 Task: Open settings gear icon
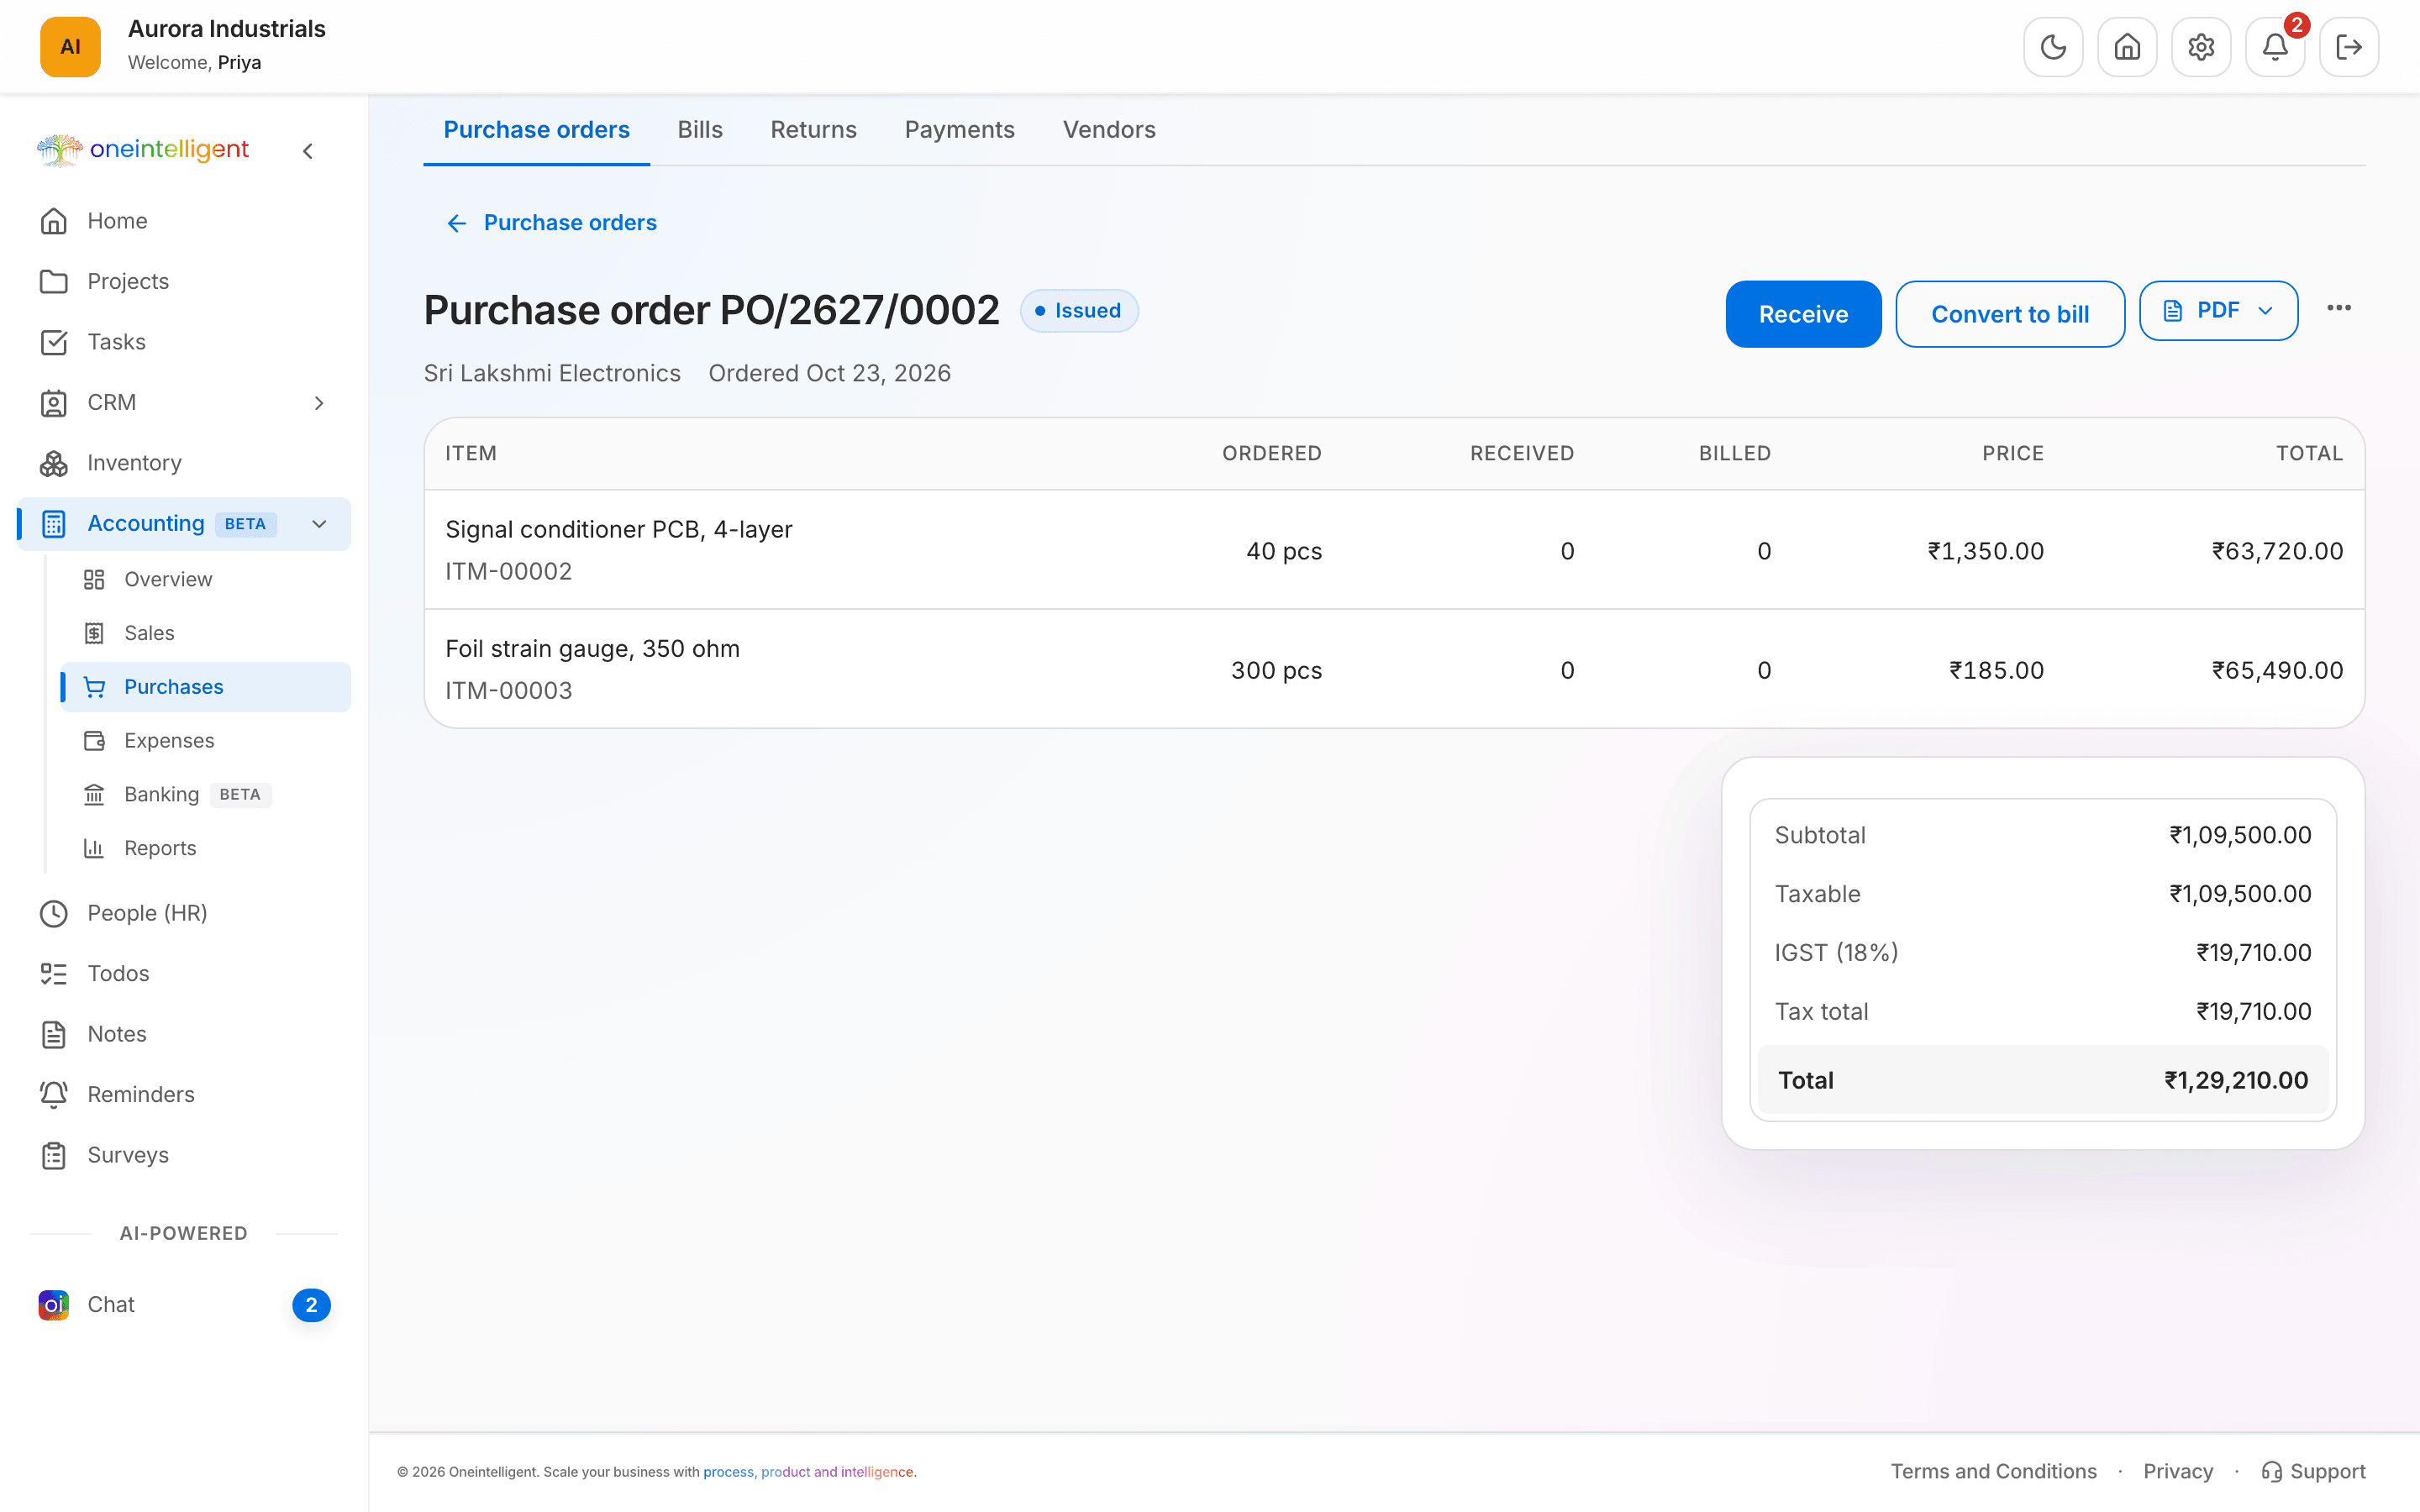(2201, 47)
